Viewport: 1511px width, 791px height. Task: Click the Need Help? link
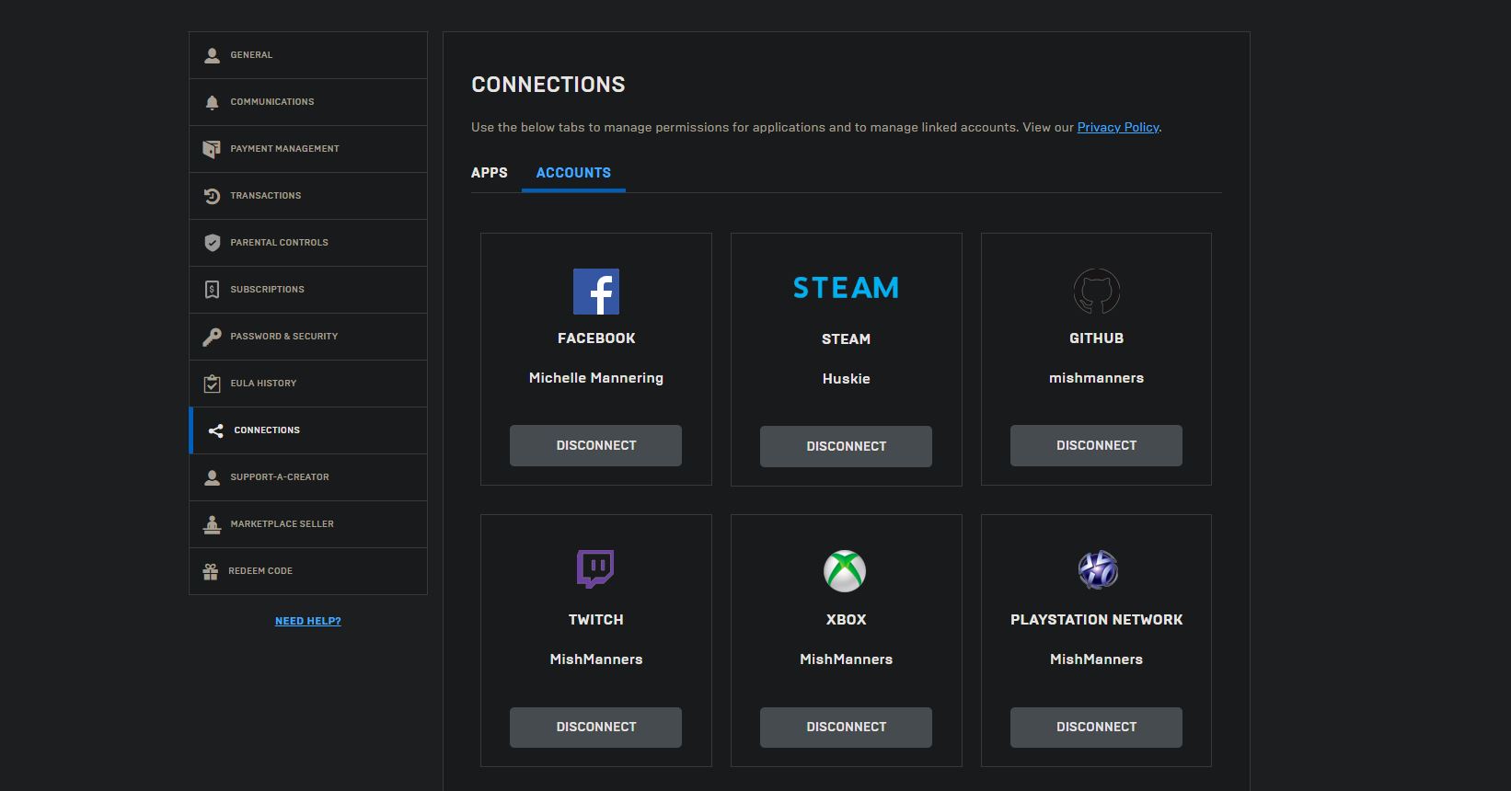(x=308, y=621)
